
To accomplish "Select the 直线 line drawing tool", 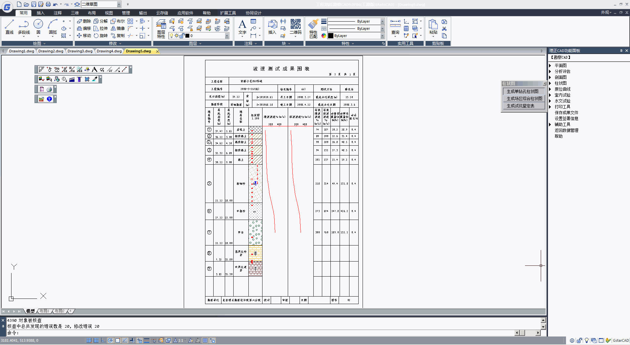I will pyautogui.click(x=10, y=27).
